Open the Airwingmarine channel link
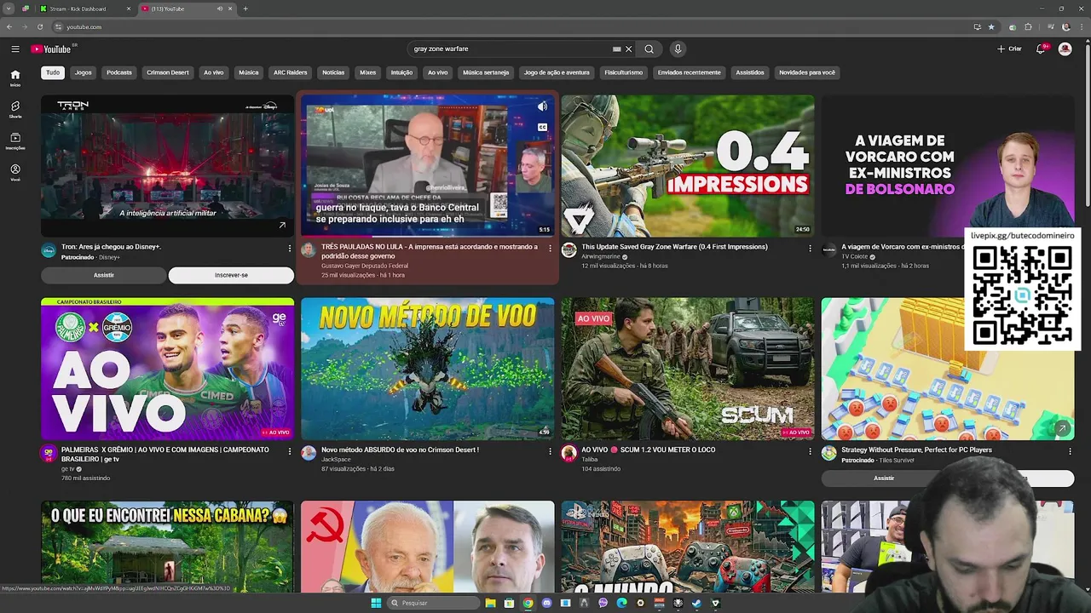 tap(601, 256)
